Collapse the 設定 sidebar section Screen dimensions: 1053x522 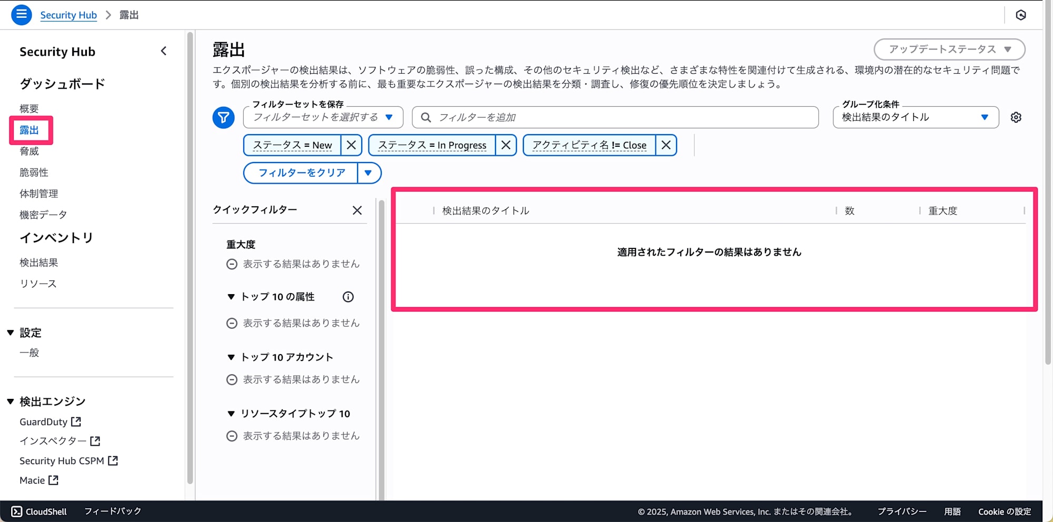[10, 333]
